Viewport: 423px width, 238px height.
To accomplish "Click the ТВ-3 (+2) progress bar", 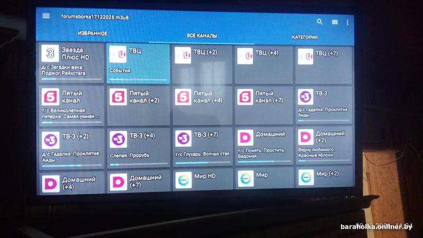I will tap(72, 166).
